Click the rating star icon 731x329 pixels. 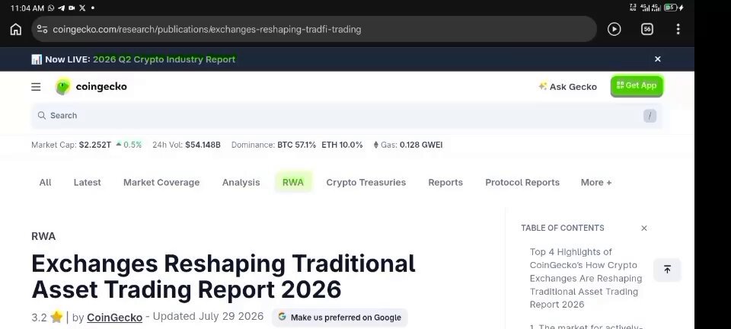pos(56,318)
